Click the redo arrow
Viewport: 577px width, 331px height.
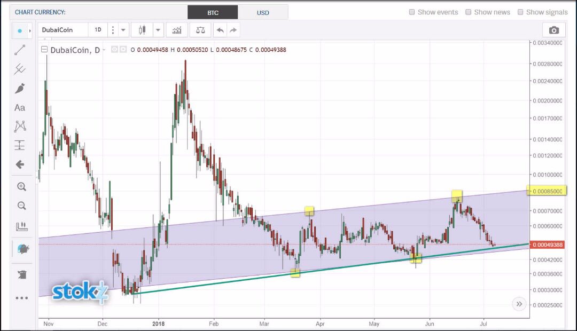(x=233, y=30)
